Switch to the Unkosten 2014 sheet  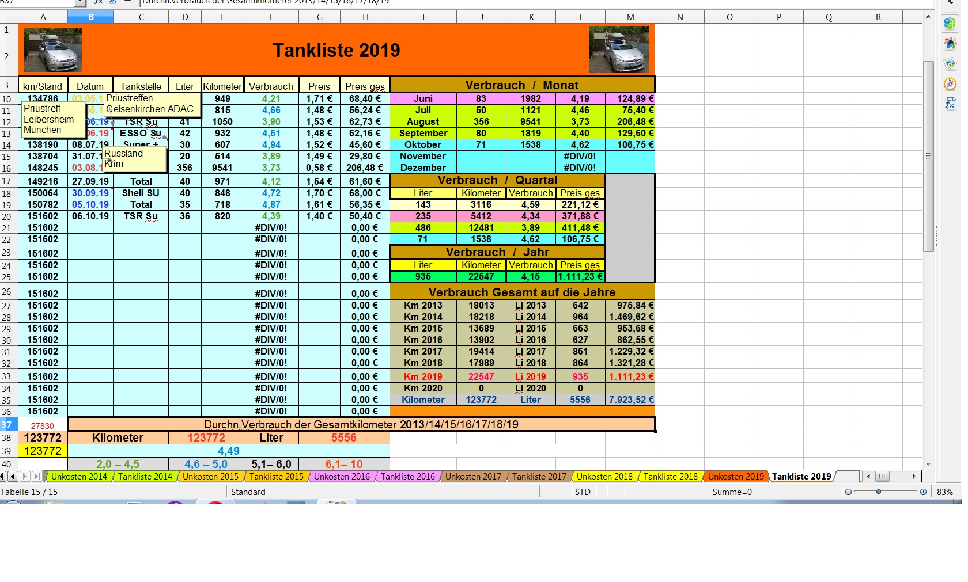pos(79,477)
